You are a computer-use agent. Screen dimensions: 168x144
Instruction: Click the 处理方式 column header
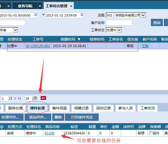[15, 127]
